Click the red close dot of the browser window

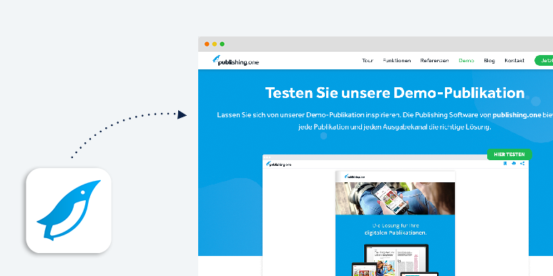[x=207, y=44]
